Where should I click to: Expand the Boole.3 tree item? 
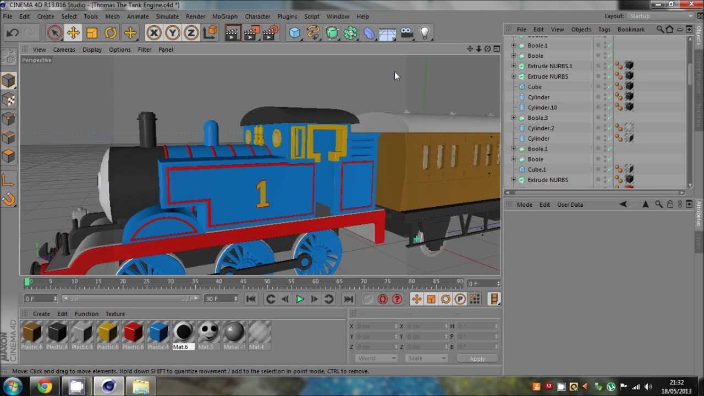(x=514, y=118)
